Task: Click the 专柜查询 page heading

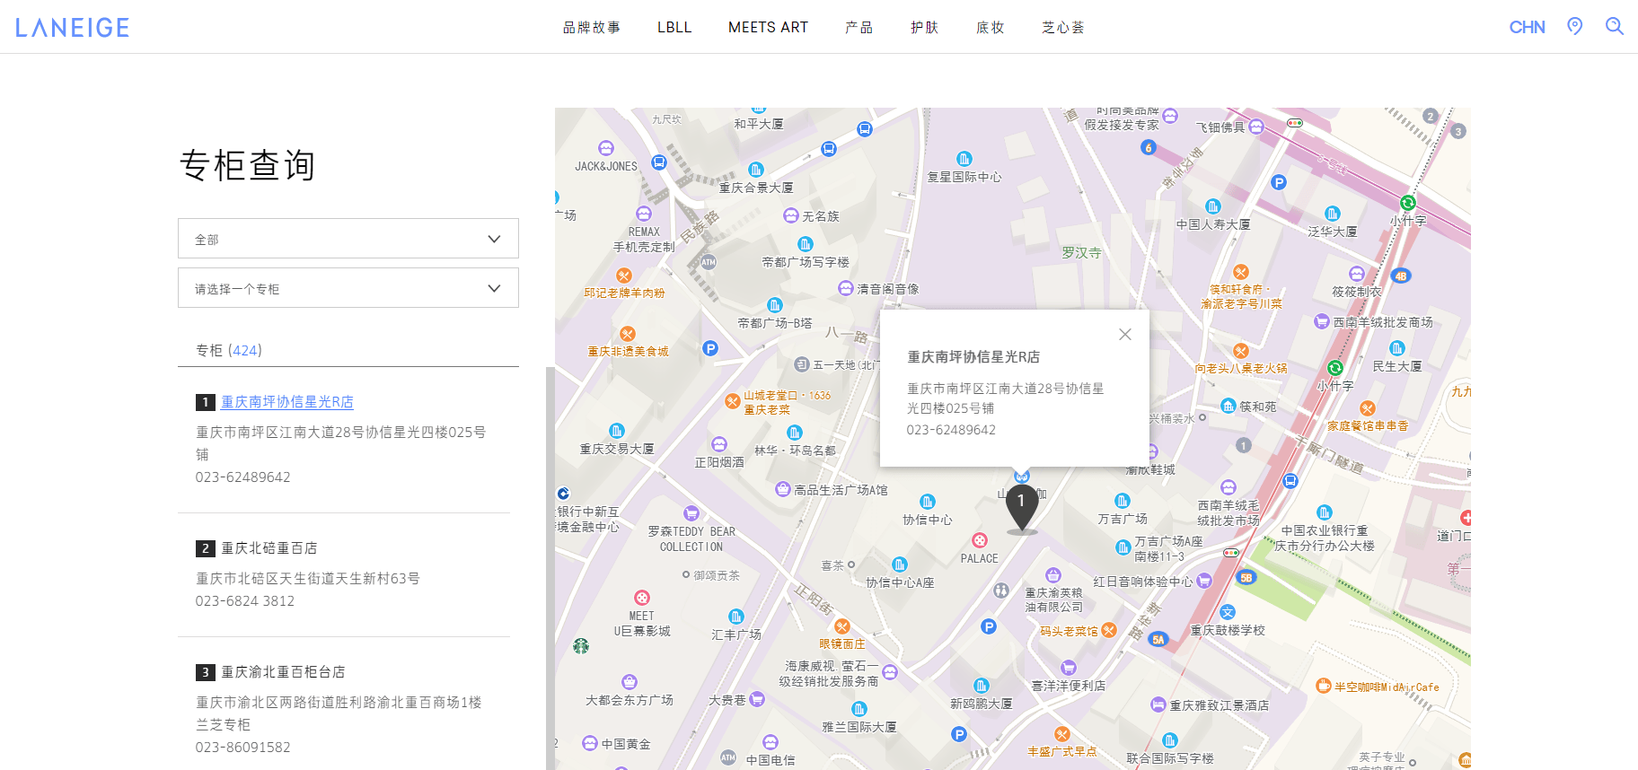Action: point(248,165)
